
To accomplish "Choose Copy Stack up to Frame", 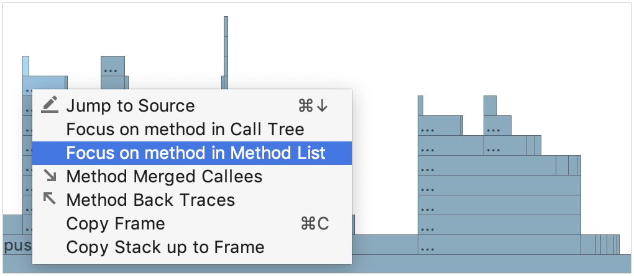I will tap(165, 247).
